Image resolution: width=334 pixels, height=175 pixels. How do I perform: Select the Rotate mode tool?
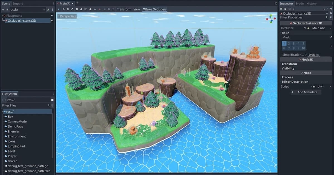[x=68, y=9]
